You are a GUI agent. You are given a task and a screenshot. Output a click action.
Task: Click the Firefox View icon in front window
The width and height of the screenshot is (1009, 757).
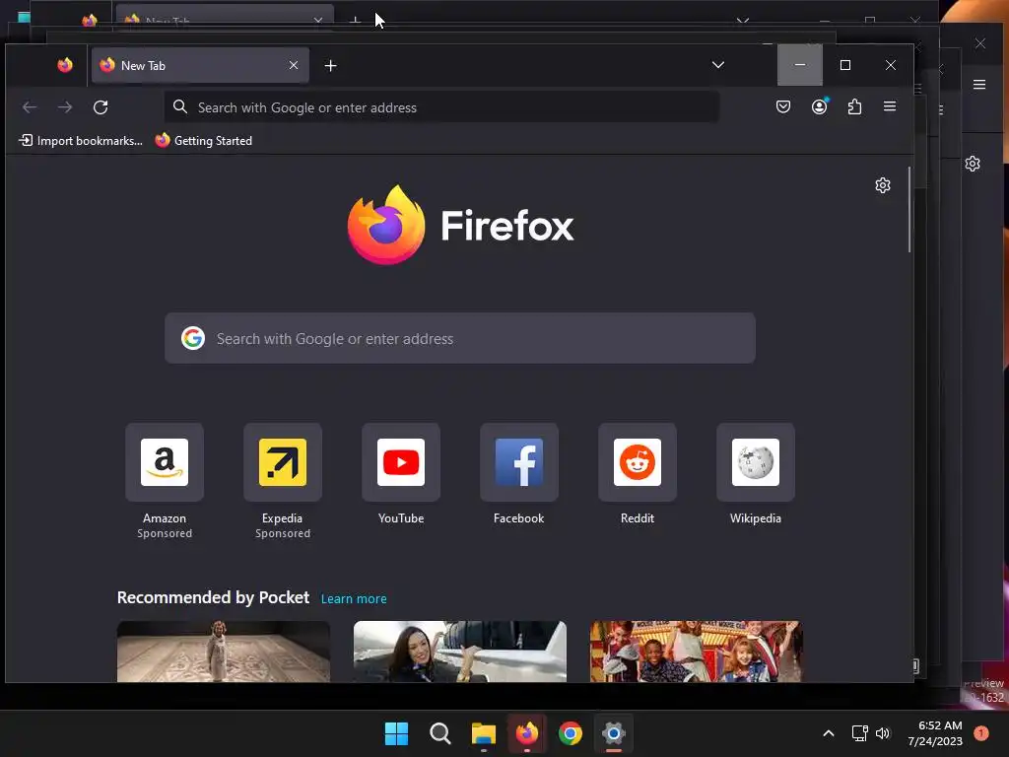coord(65,65)
